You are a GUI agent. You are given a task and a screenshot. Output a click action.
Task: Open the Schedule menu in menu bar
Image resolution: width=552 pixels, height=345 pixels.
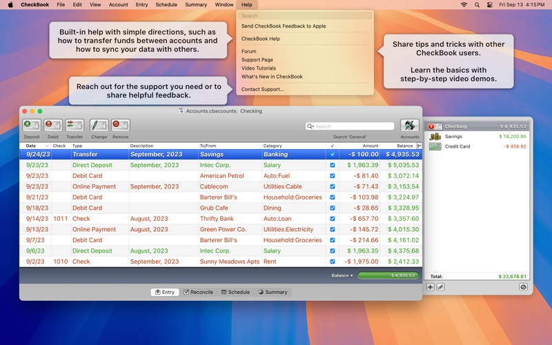pyautogui.click(x=166, y=5)
